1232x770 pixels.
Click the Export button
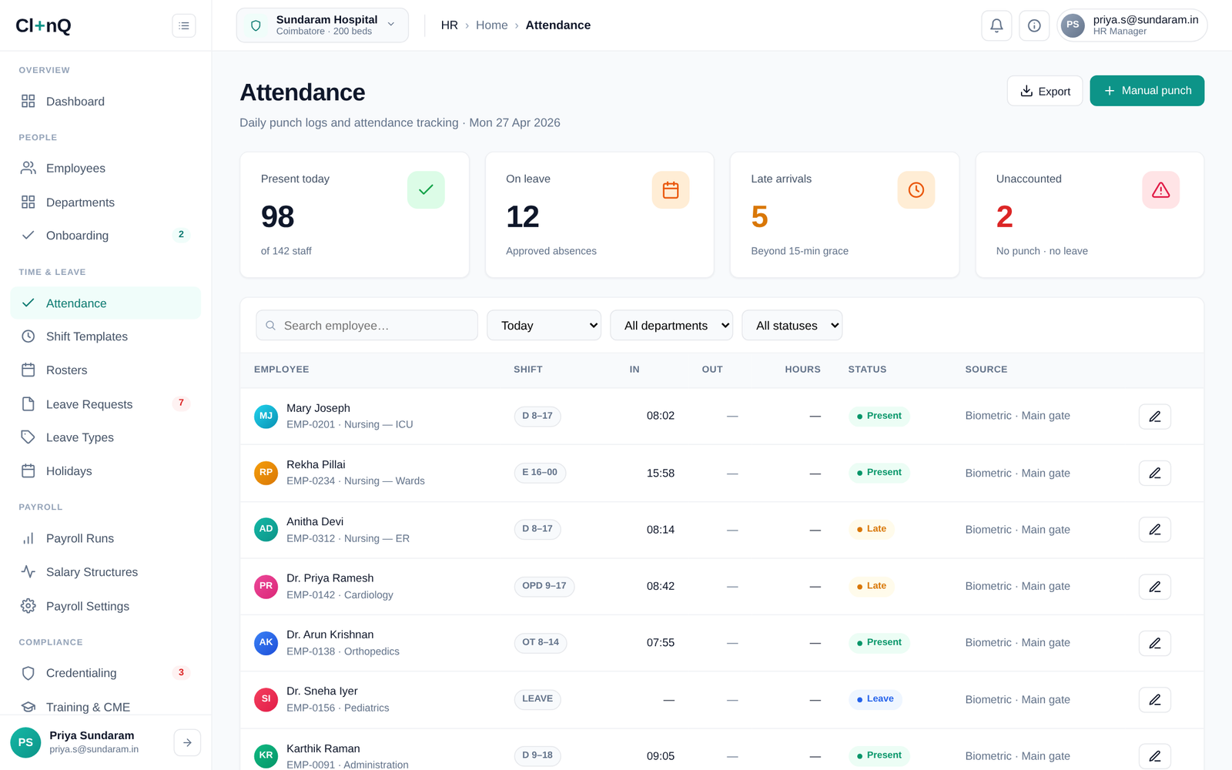[1045, 91]
